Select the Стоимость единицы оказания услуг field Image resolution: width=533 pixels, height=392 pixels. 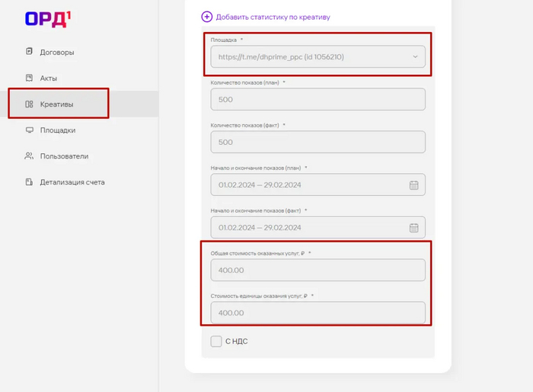[x=318, y=313]
